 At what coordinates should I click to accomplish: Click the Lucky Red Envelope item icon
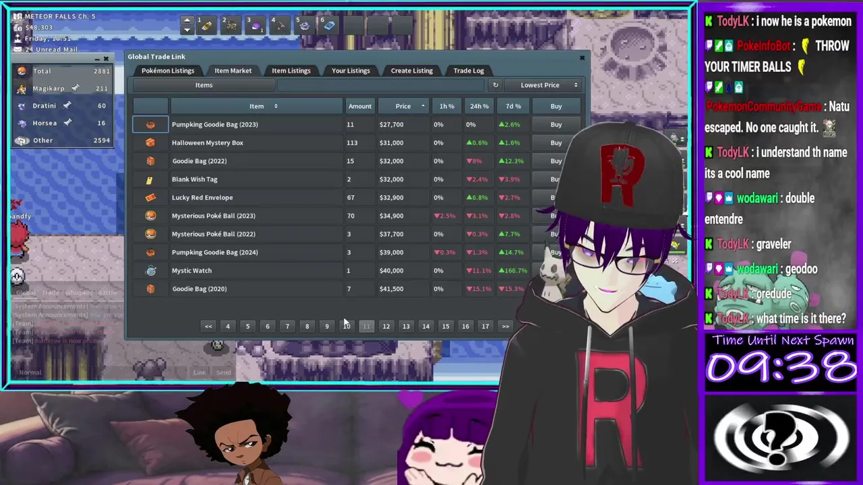[x=150, y=197]
